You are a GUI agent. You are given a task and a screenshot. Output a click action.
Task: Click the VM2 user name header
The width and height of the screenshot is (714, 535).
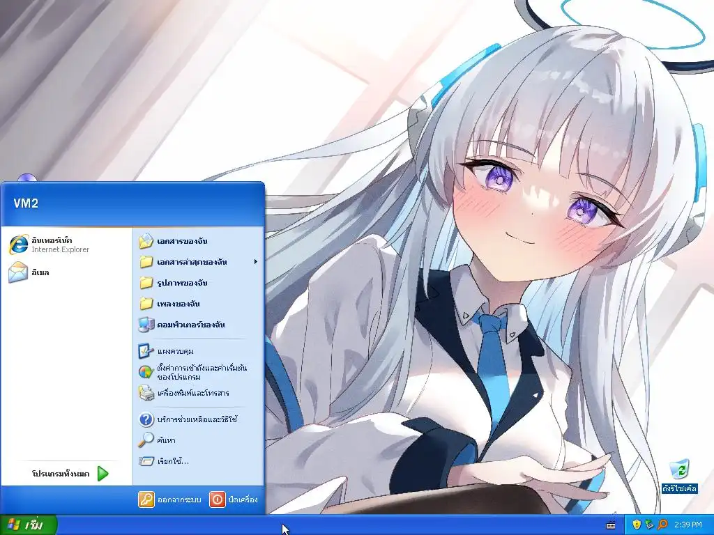pos(26,203)
